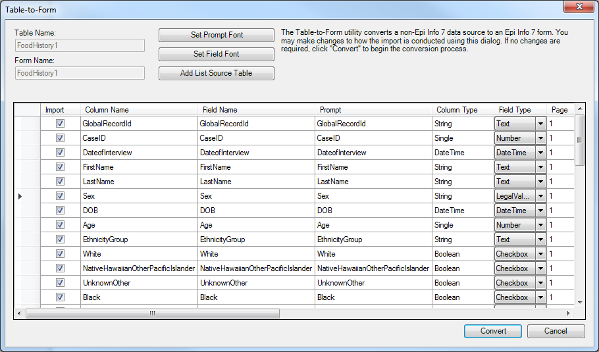Toggle Import checkbox for Black row
This screenshot has width=599, height=352.
coord(60,297)
